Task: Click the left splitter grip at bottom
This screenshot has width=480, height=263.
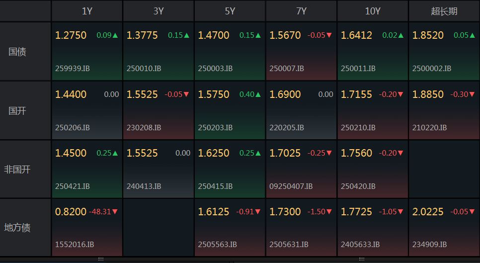Action: coord(101,259)
